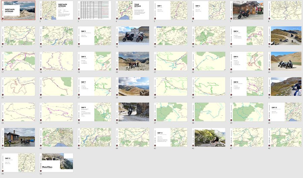Select slide 1 titled West Alps Offroad
This screenshot has height=178, width=303.
19,10
